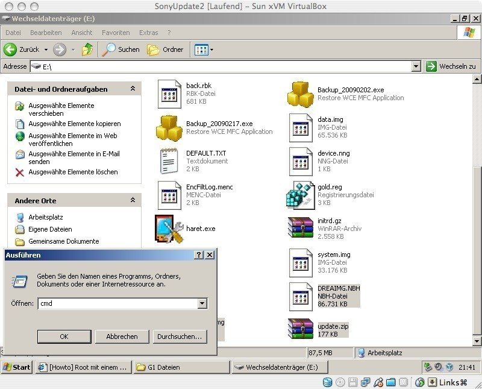This screenshot has width=482, height=389.
Task: Switch to the Howto Root taskbar window
Action: pos(83,367)
